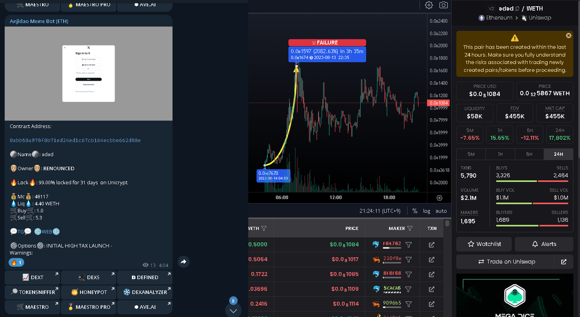The image size is (580, 317).
Task: Open transaction link for 8F8F68 row
Action: pyautogui.click(x=432, y=274)
